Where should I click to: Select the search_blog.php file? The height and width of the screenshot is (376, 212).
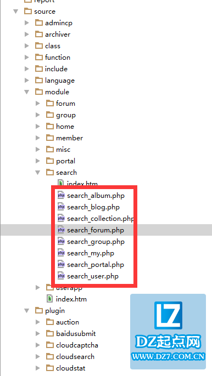click(x=93, y=207)
